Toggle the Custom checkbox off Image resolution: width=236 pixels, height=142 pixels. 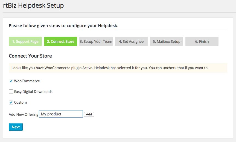click(11, 102)
